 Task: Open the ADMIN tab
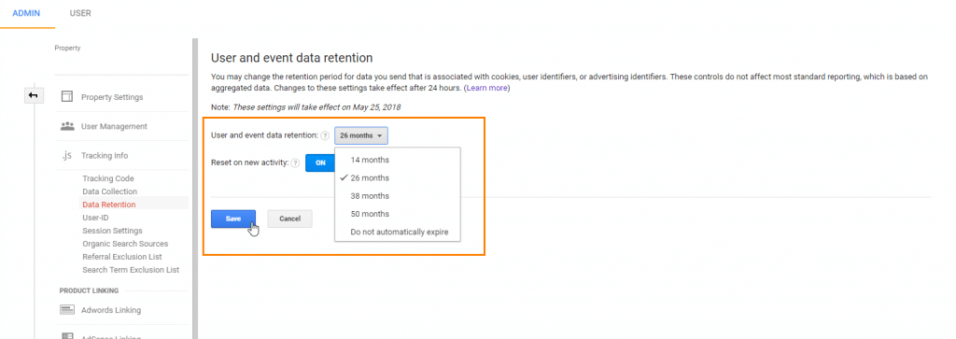tap(26, 13)
